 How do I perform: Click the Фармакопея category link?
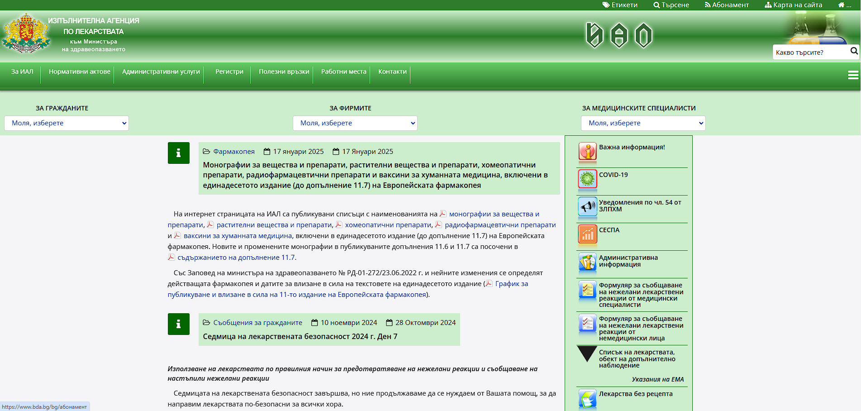pyautogui.click(x=234, y=152)
